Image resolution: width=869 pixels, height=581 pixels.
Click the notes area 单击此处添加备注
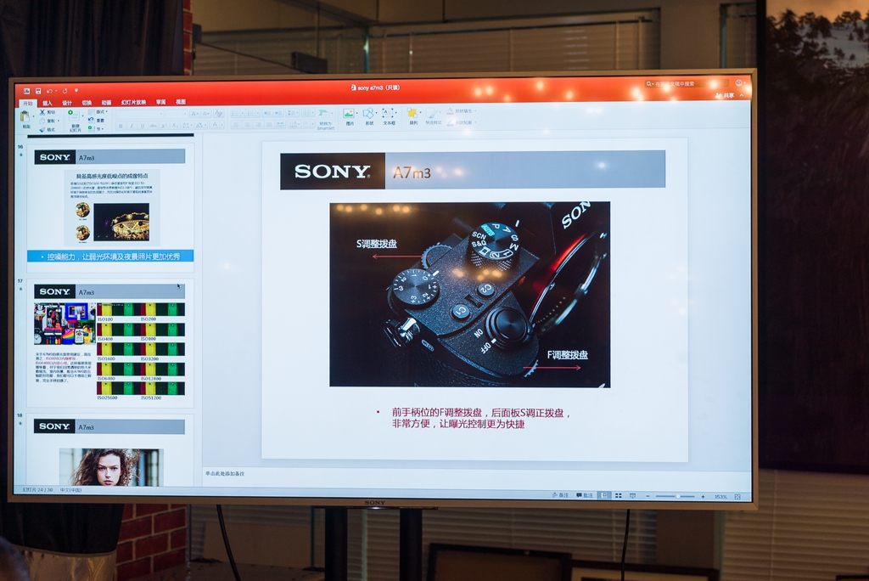coord(225,473)
